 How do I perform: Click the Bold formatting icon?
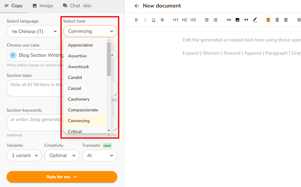[x=136, y=20]
